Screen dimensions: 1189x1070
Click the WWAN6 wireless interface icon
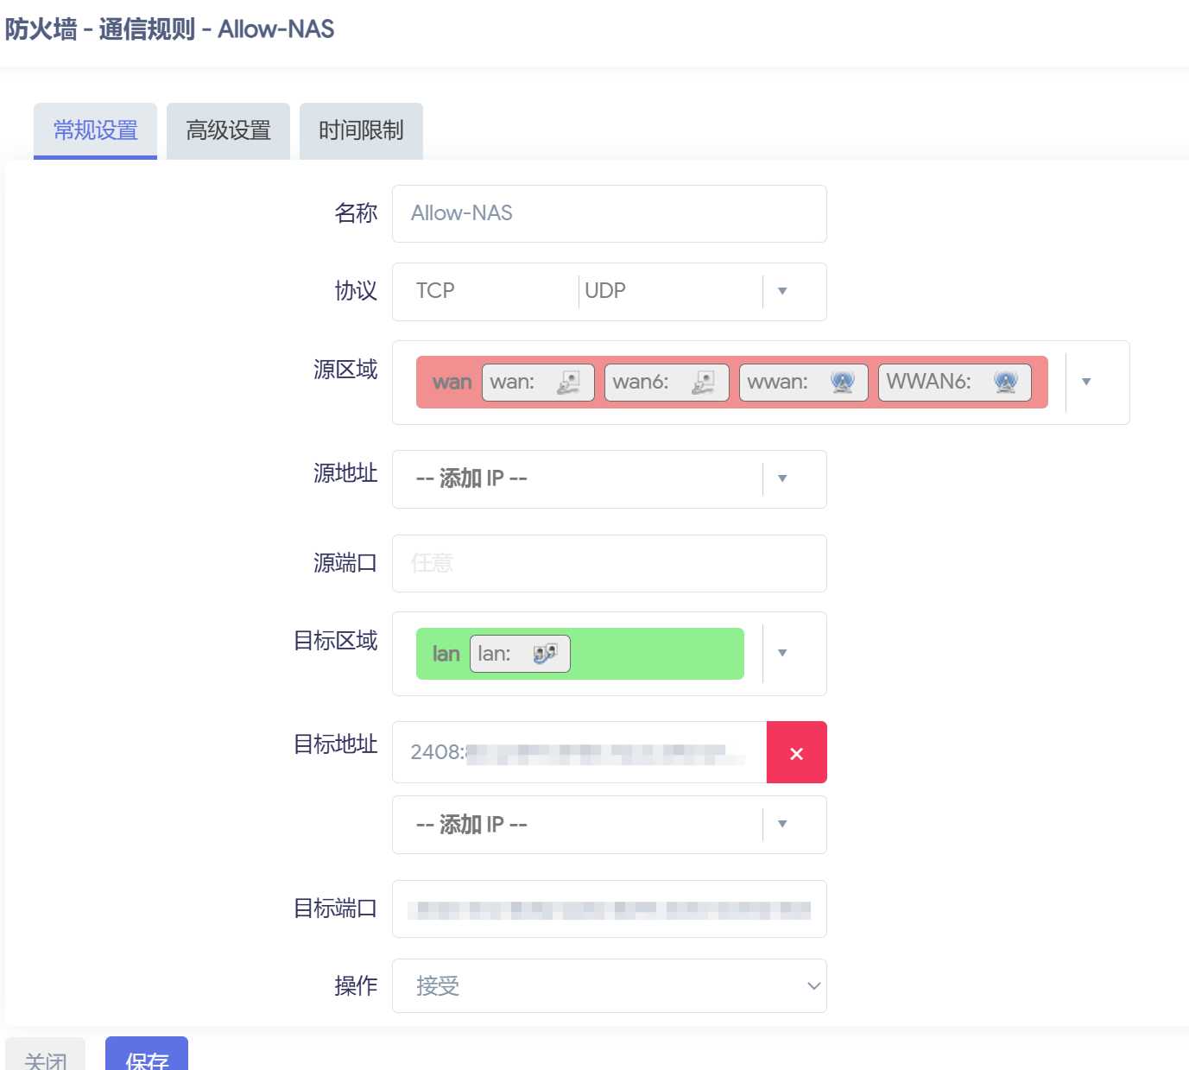(x=1005, y=382)
